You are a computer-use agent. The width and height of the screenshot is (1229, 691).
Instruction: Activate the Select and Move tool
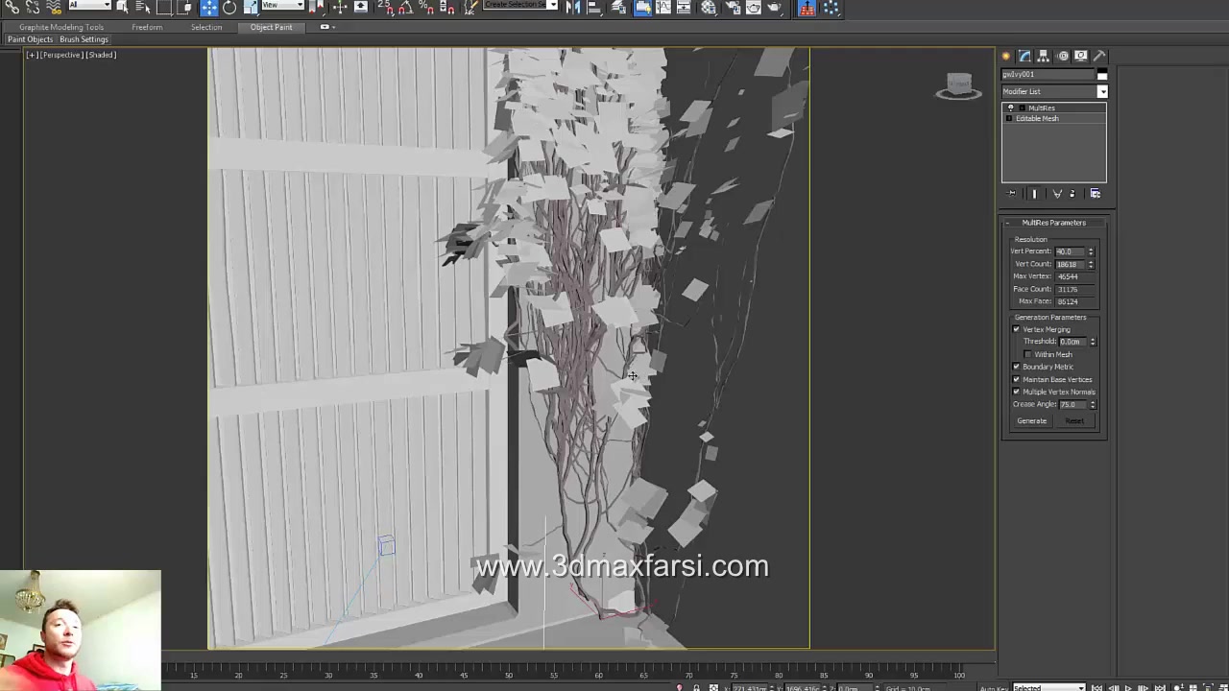pyautogui.click(x=209, y=8)
